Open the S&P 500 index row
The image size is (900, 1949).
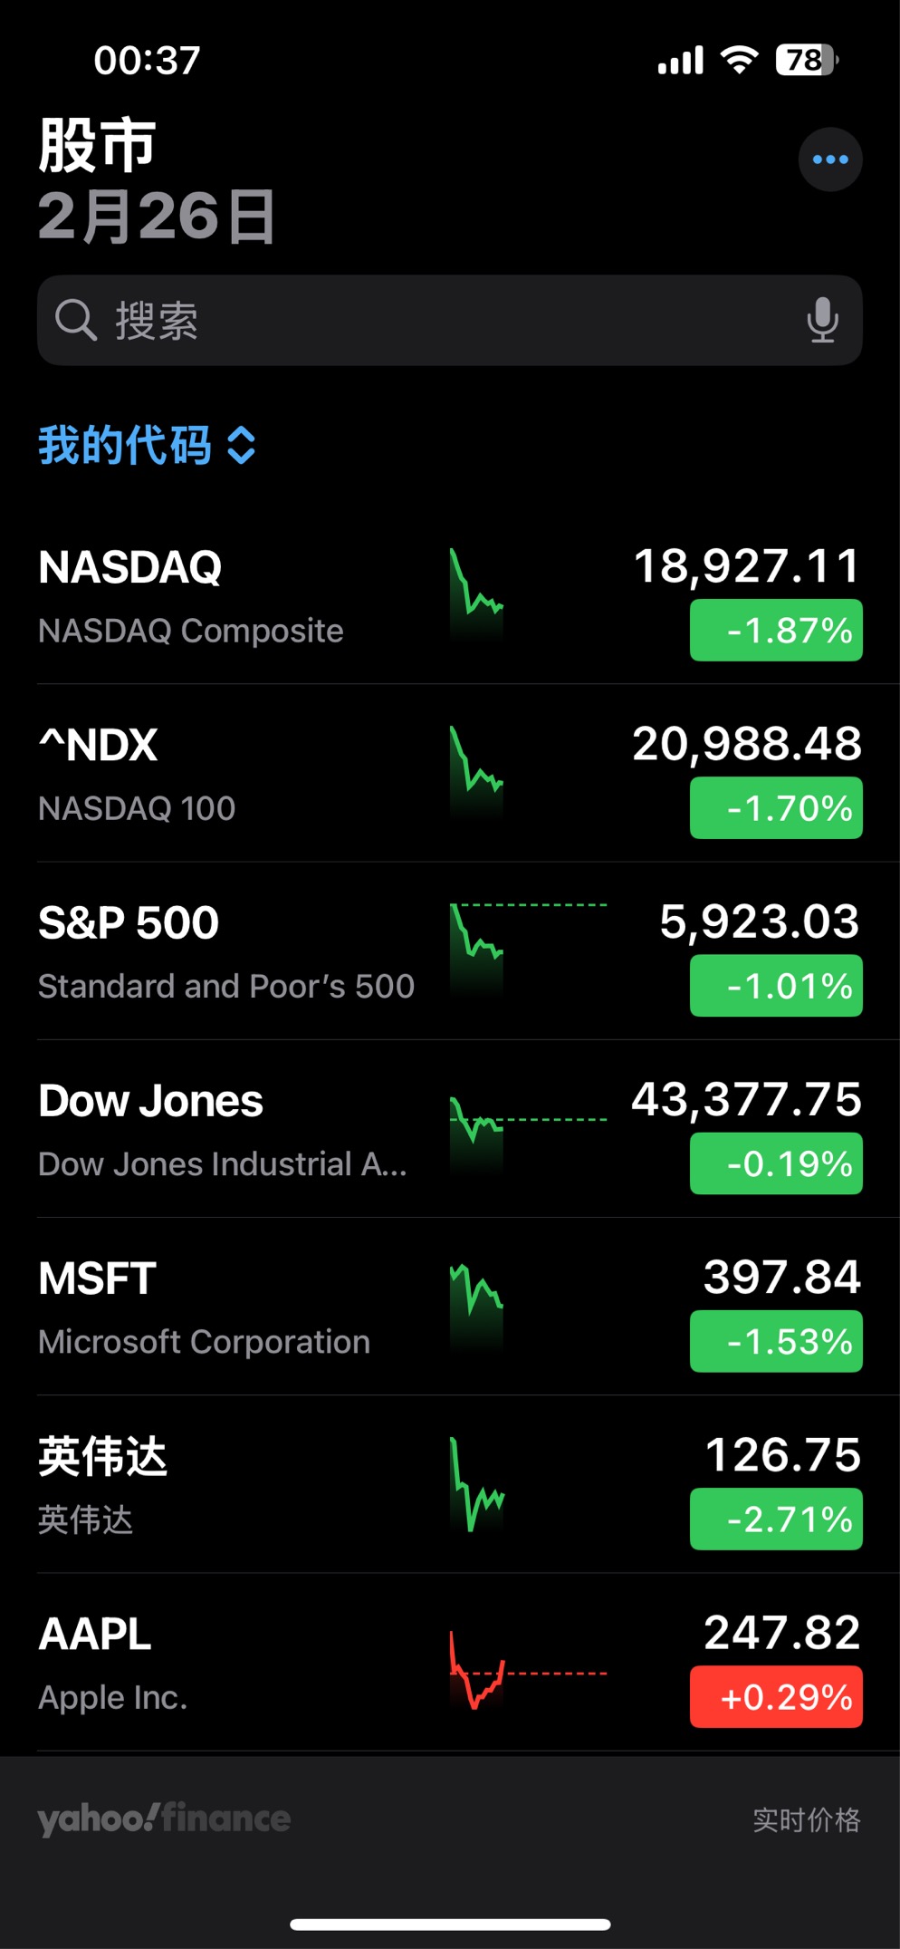226,950
